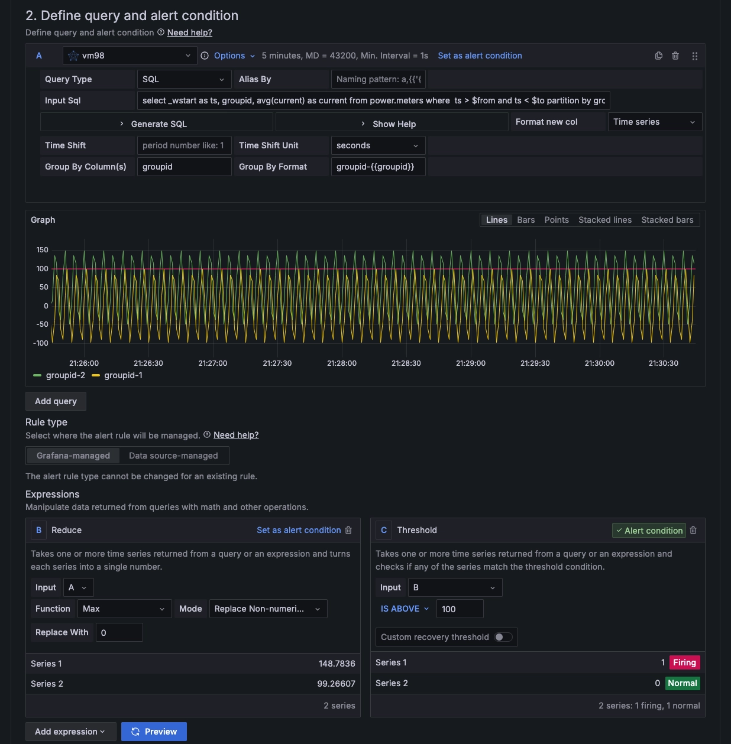This screenshot has width=731, height=744.
Task: Expand the Generate SQL section
Action: coord(156,124)
